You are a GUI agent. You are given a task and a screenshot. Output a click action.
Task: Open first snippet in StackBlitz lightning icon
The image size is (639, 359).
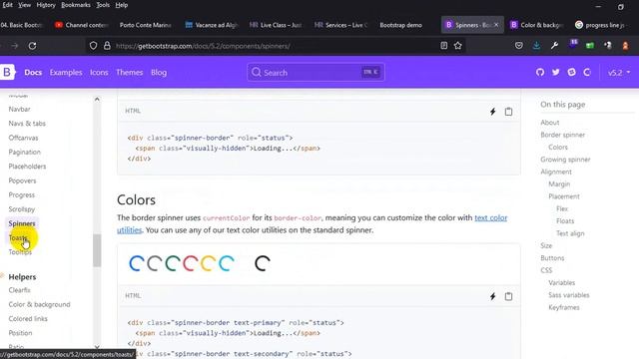pyautogui.click(x=492, y=112)
